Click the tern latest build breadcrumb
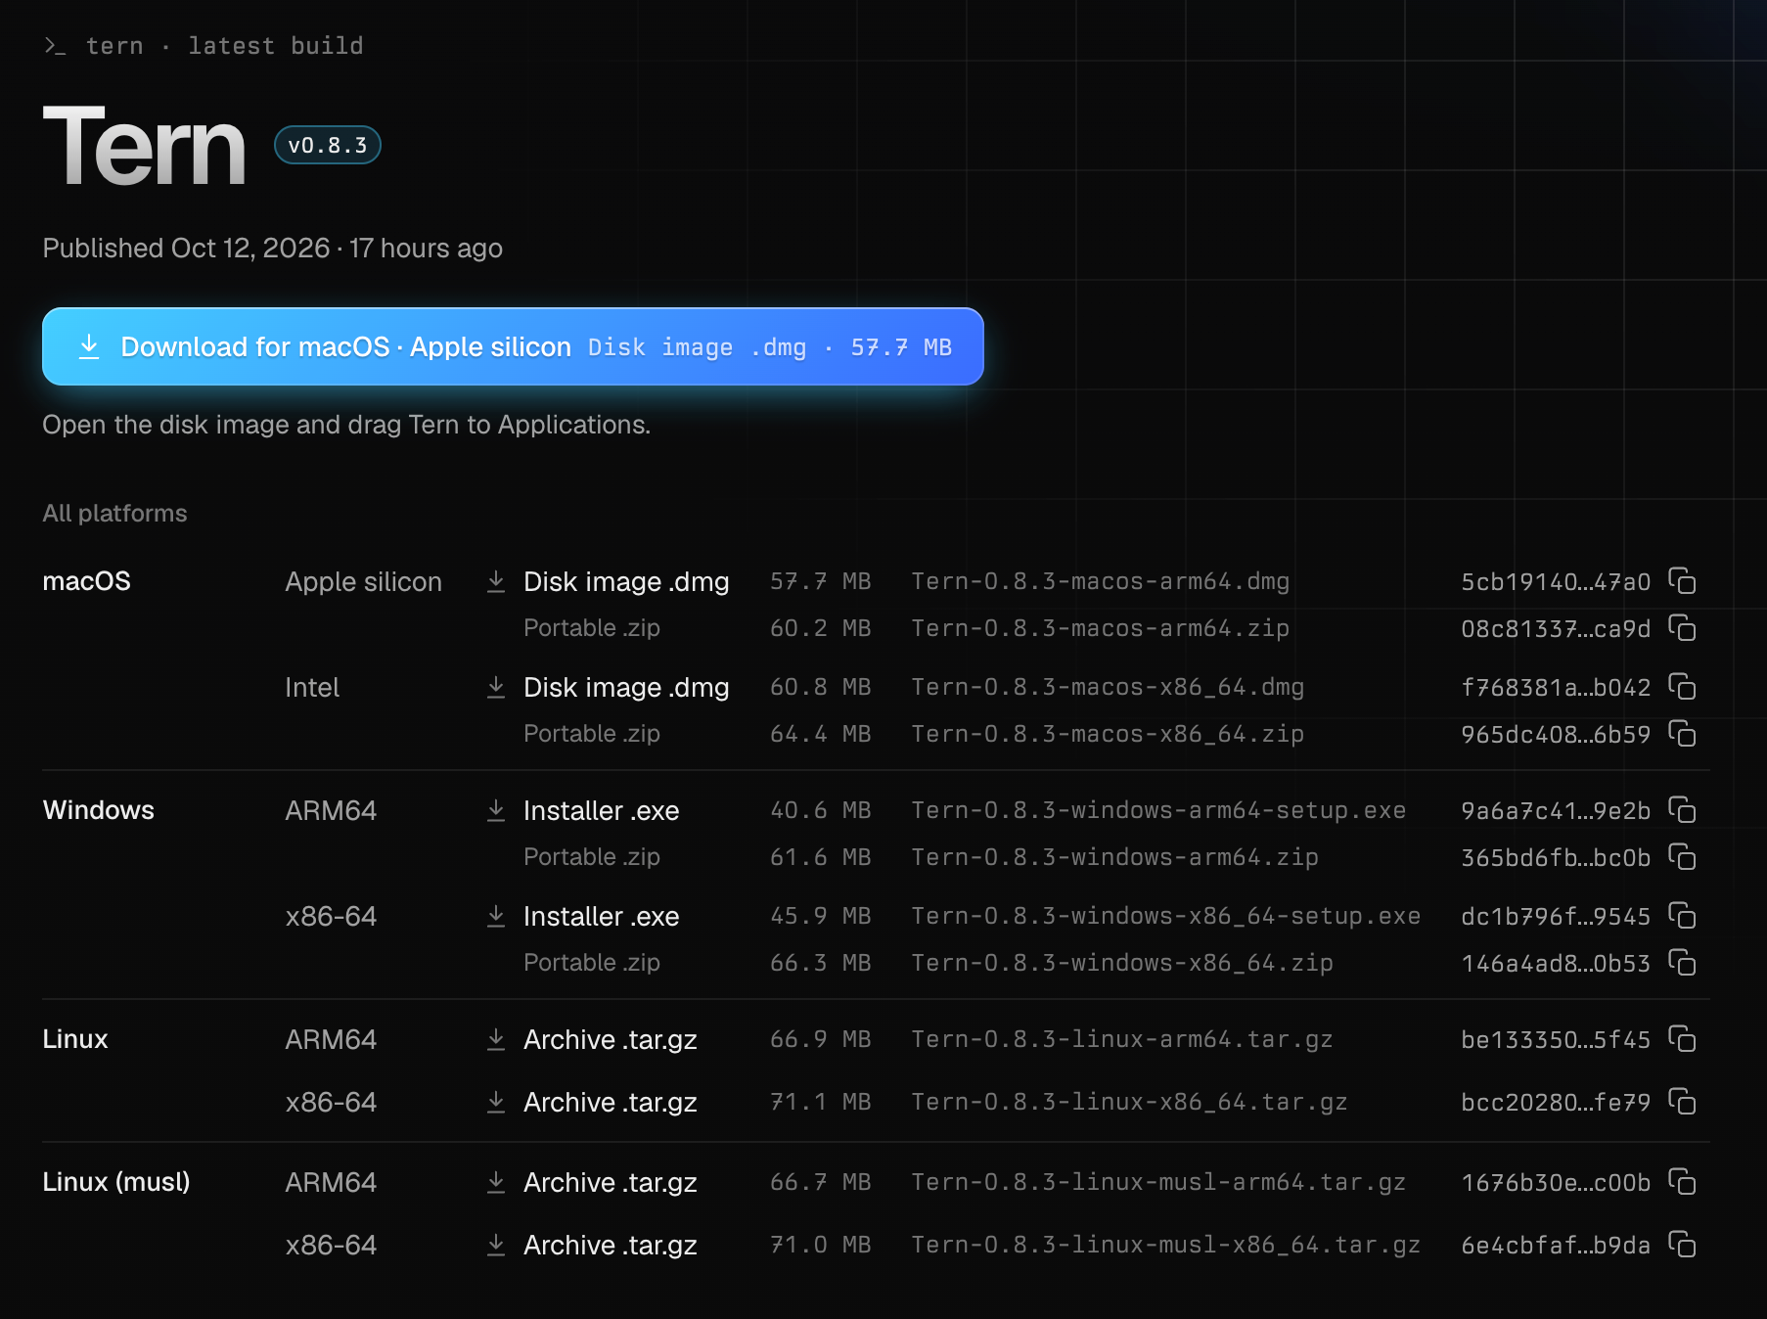The image size is (1767, 1319). (204, 46)
